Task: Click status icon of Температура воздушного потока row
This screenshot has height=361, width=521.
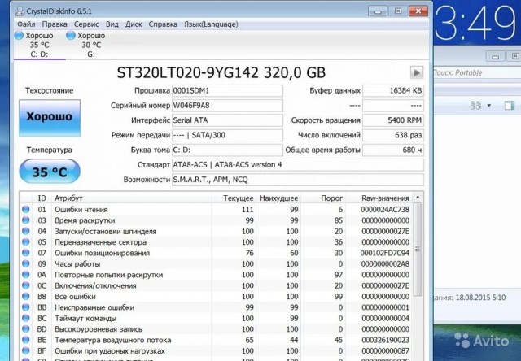Action: pyautogui.click(x=25, y=340)
